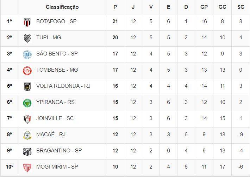Viewport: 250px width, 177px height.
Task: Click the 1º position cell
Action: point(10,21)
